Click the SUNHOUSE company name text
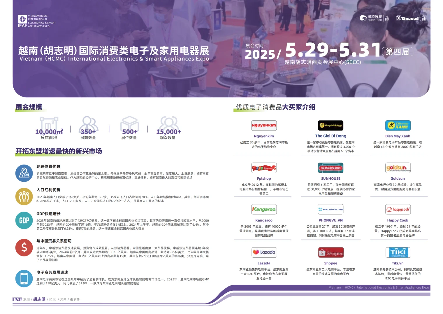The height and width of the screenshot is (314, 443). click(331, 179)
